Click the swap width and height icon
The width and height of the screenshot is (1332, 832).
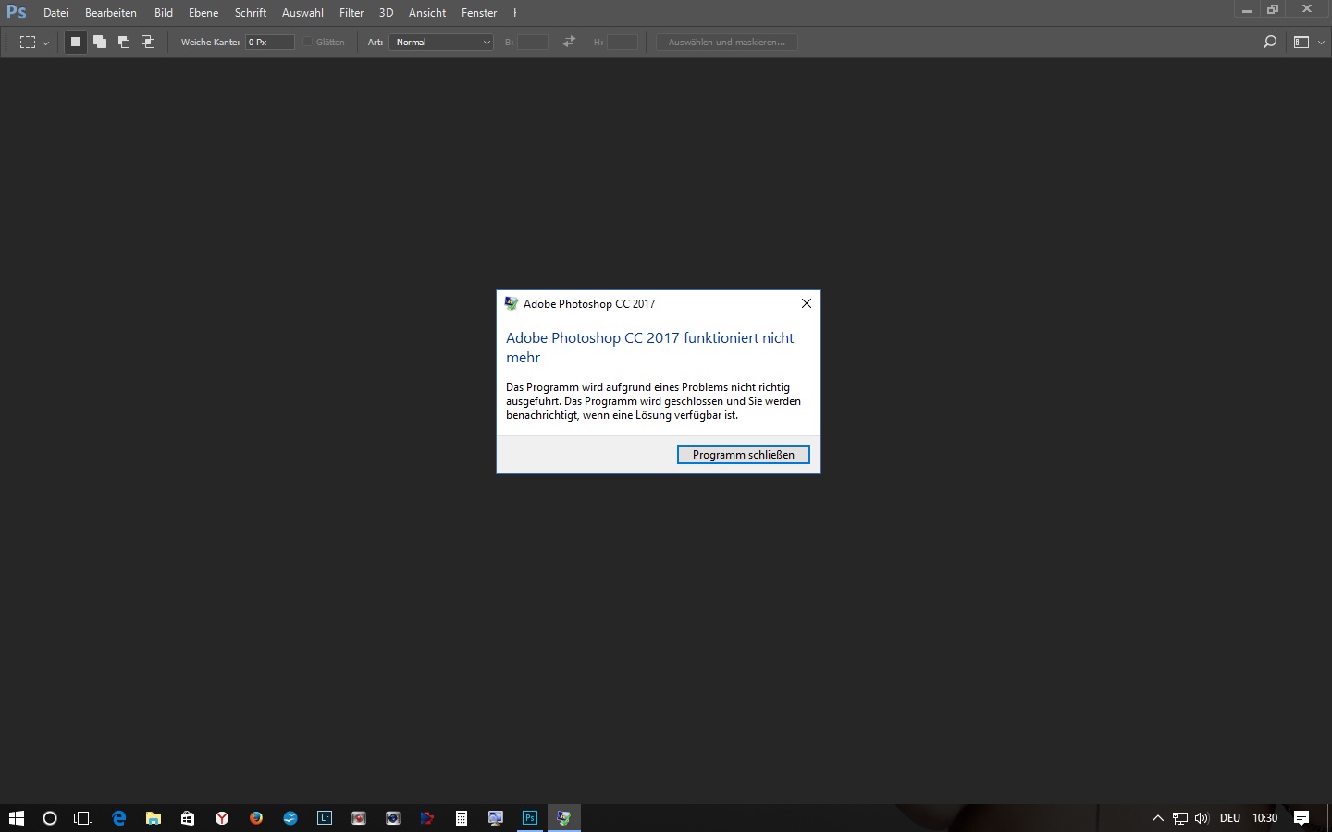click(x=569, y=42)
